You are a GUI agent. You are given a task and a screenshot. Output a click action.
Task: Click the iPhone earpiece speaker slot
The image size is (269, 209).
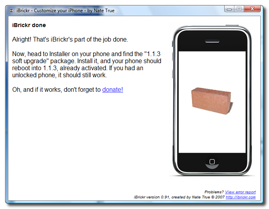(x=212, y=40)
